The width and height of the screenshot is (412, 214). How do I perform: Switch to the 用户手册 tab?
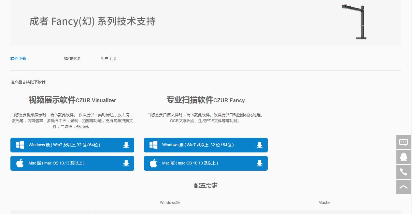[108, 58]
